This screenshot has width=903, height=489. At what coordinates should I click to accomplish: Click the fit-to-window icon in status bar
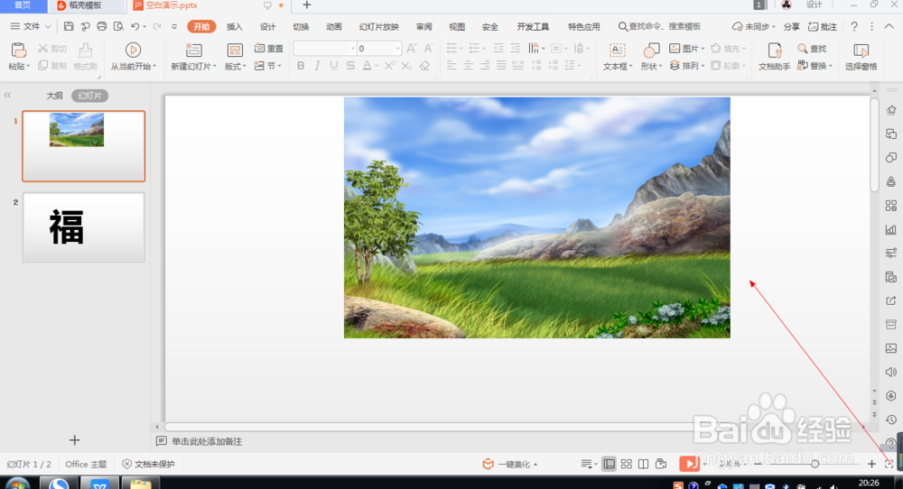889,464
